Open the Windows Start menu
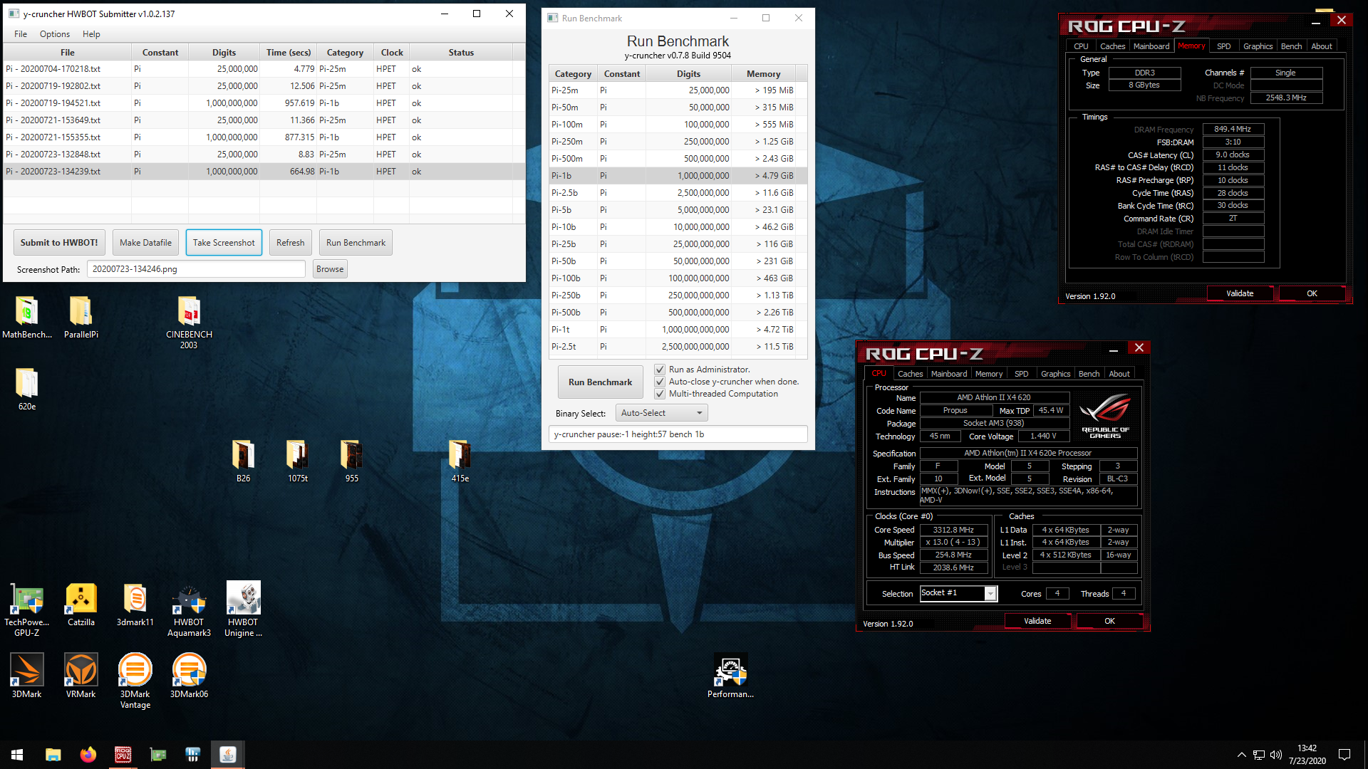Screen dimensions: 1368x769 [x=17, y=755]
